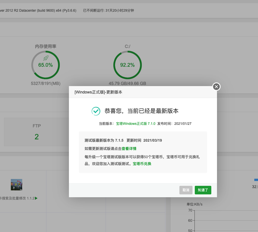This screenshot has width=258, height=232.
Task: Click the 65.0% memory usage gauge
Action: click(46, 65)
